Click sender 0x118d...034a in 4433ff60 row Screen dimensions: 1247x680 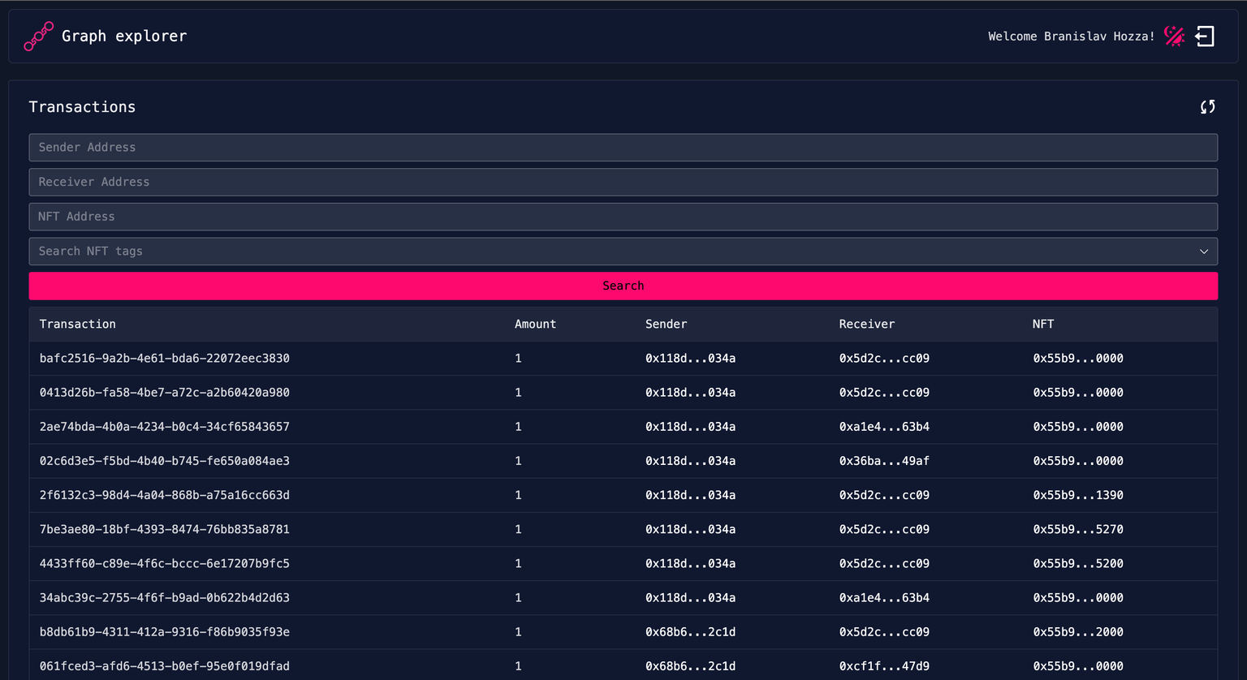[x=691, y=563]
